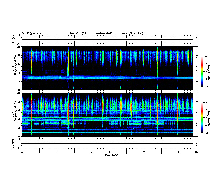
Task: Click the ch.2 log PSD color bar title
Action: (x=209, y=119)
